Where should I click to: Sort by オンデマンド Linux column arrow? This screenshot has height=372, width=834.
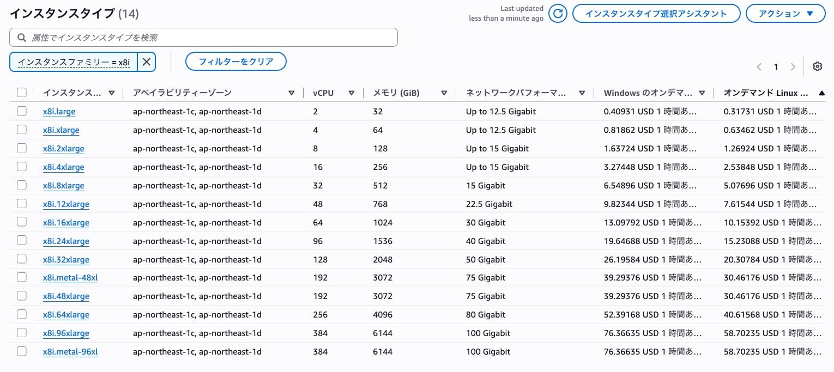(x=822, y=93)
